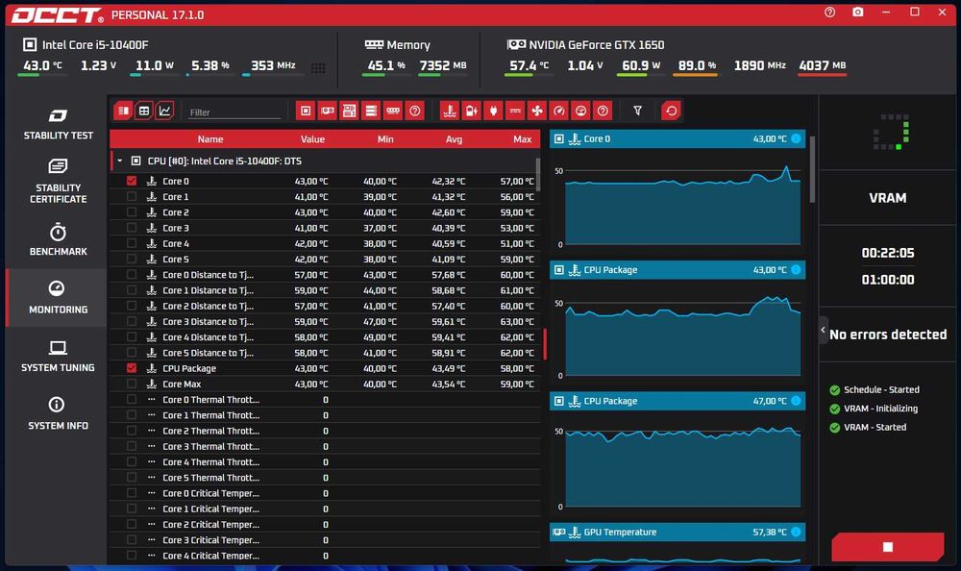The width and height of the screenshot is (961, 571).
Task: Click the blue dot on Core 0 graph
Action: click(796, 138)
